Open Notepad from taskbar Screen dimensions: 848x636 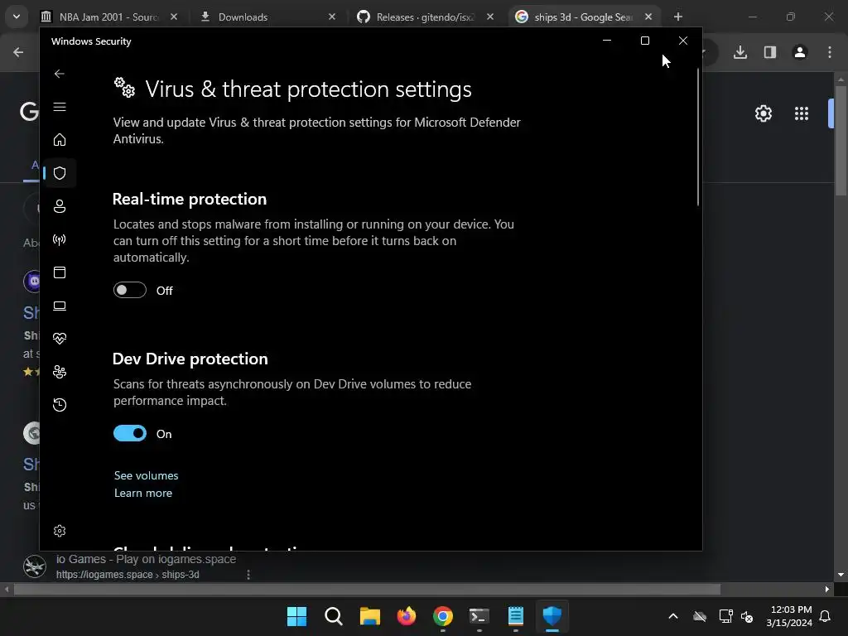click(516, 616)
